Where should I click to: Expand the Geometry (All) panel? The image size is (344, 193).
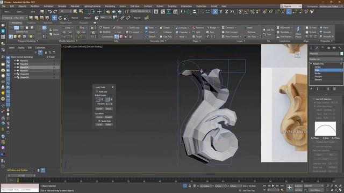point(158,41)
